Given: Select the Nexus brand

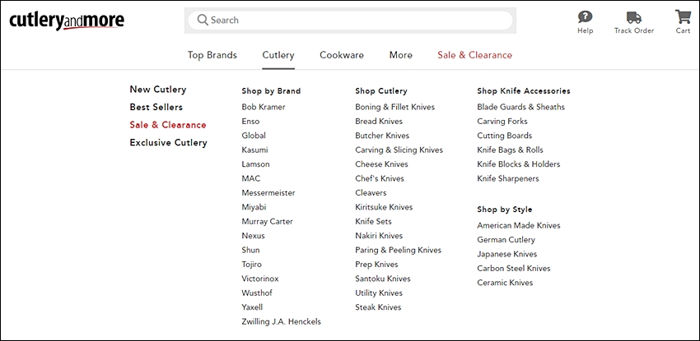Looking at the screenshot, I should click(x=253, y=236).
